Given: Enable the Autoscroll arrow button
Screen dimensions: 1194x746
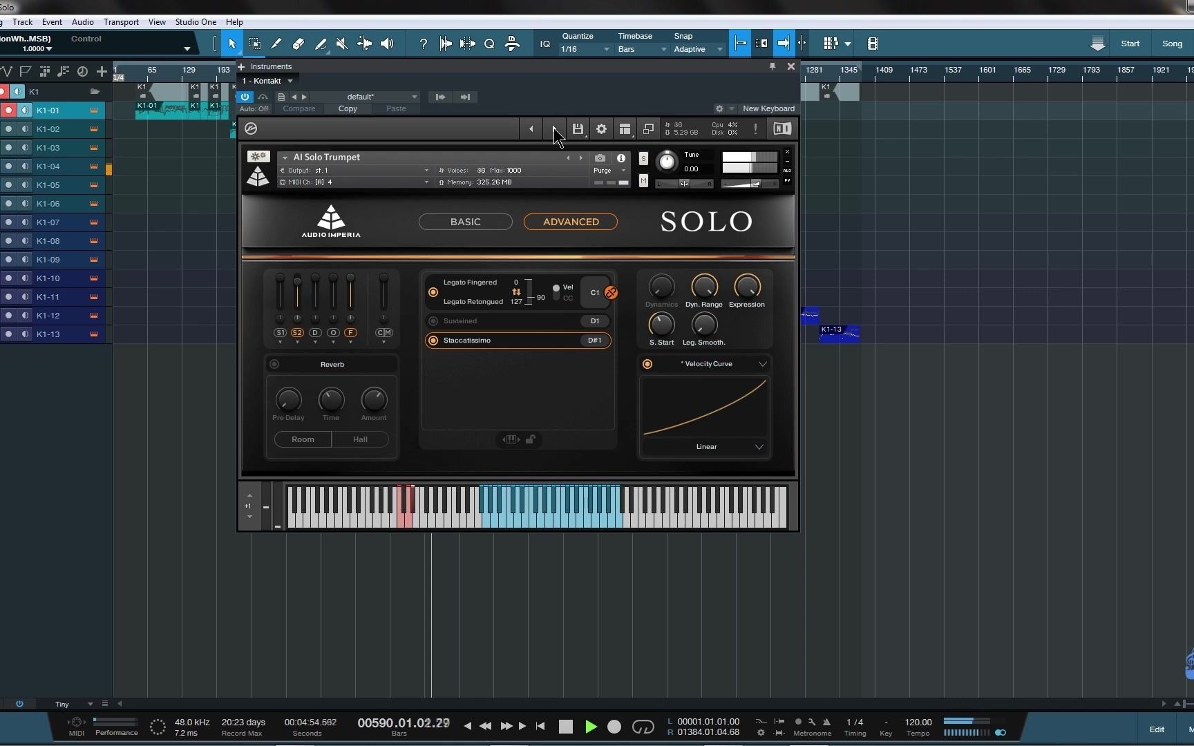Looking at the screenshot, I should coord(784,44).
